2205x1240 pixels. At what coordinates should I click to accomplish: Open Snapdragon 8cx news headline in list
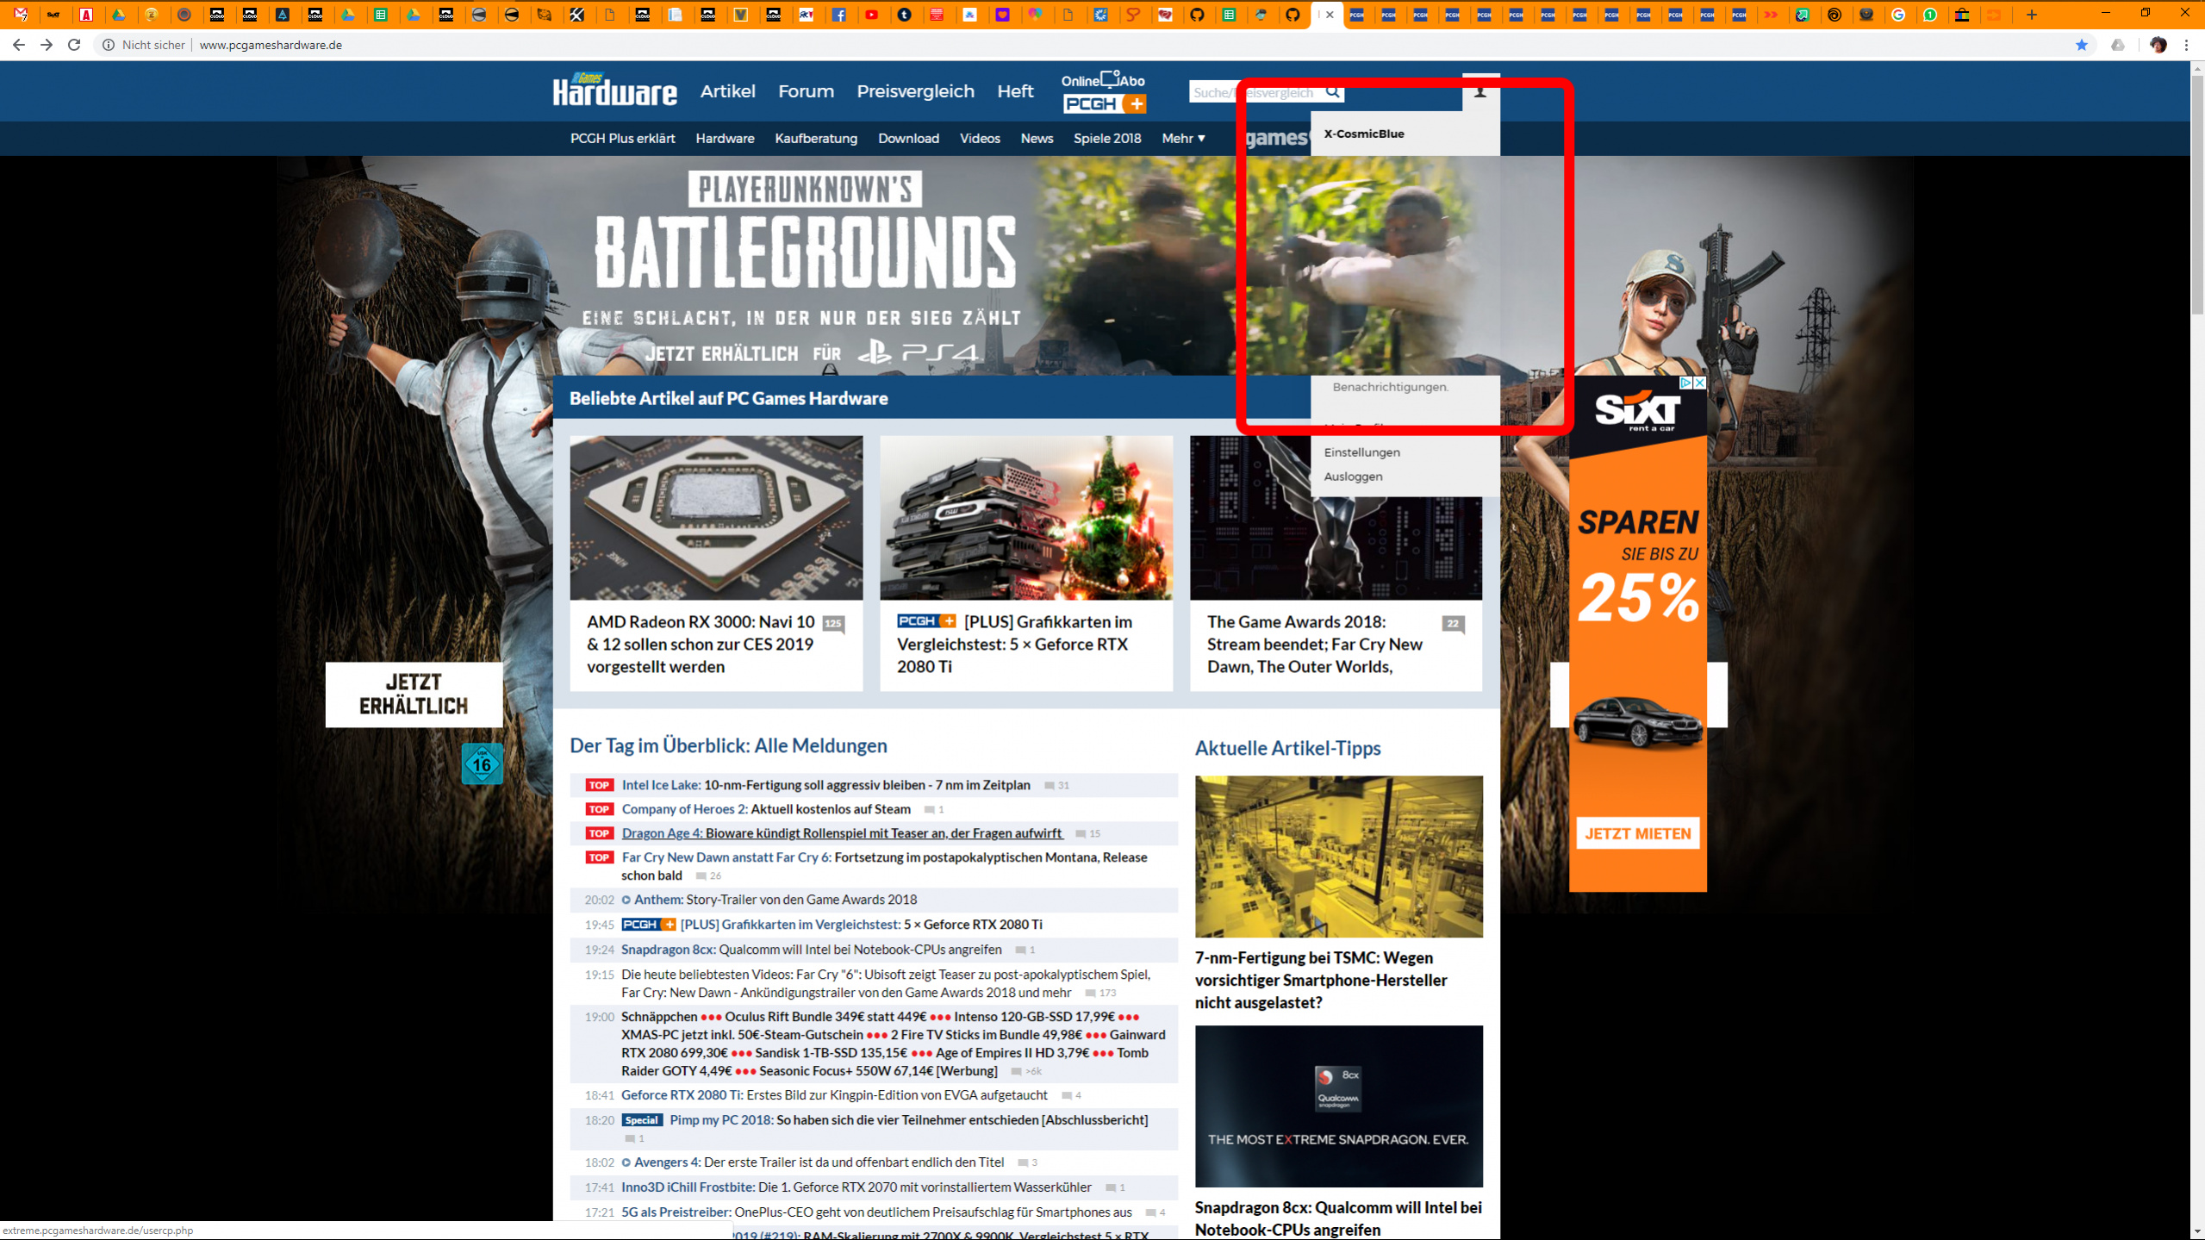pyautogui.click(x=811, y=950)
